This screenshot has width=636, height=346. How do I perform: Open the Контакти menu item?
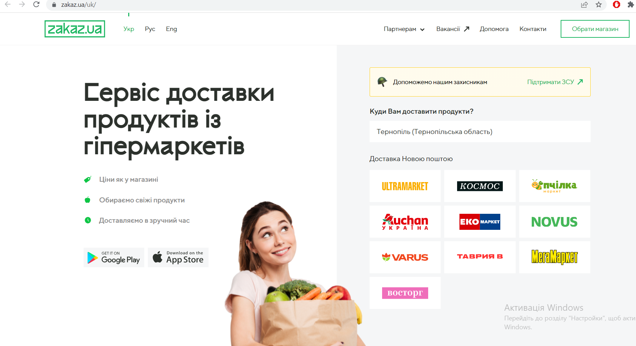[533, 29]
